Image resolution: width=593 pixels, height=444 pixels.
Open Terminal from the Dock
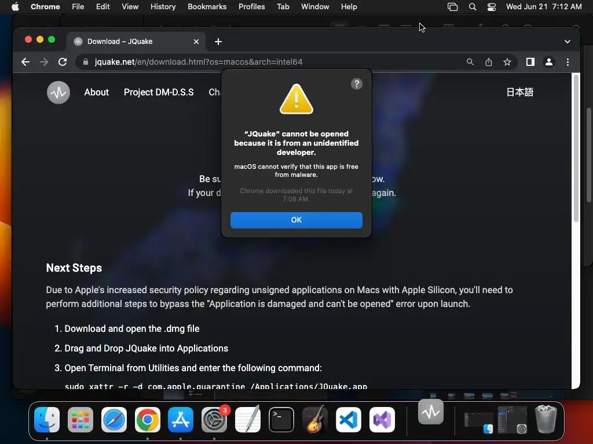(x=281, y=420)
